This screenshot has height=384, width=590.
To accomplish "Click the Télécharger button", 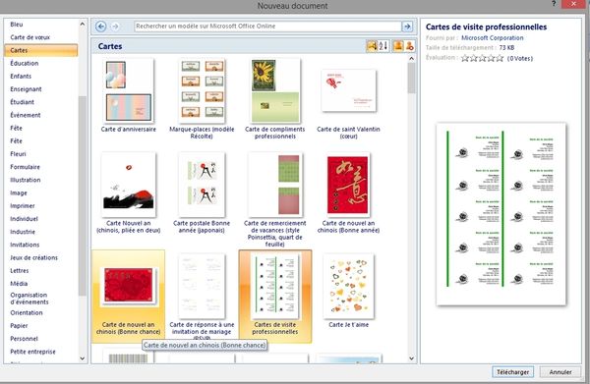I will point(512,372).
